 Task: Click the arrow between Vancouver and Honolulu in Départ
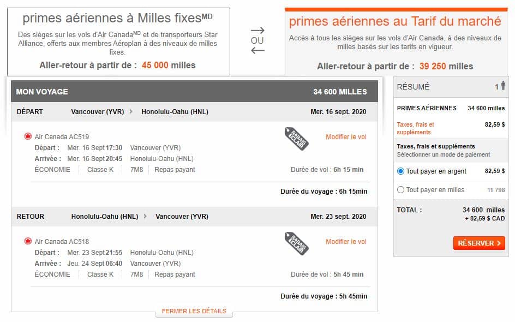[131, 112]
